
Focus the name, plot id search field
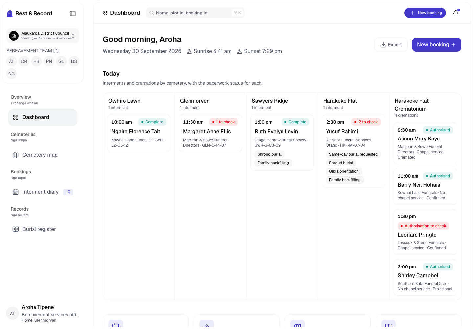(x=195, y=13)
